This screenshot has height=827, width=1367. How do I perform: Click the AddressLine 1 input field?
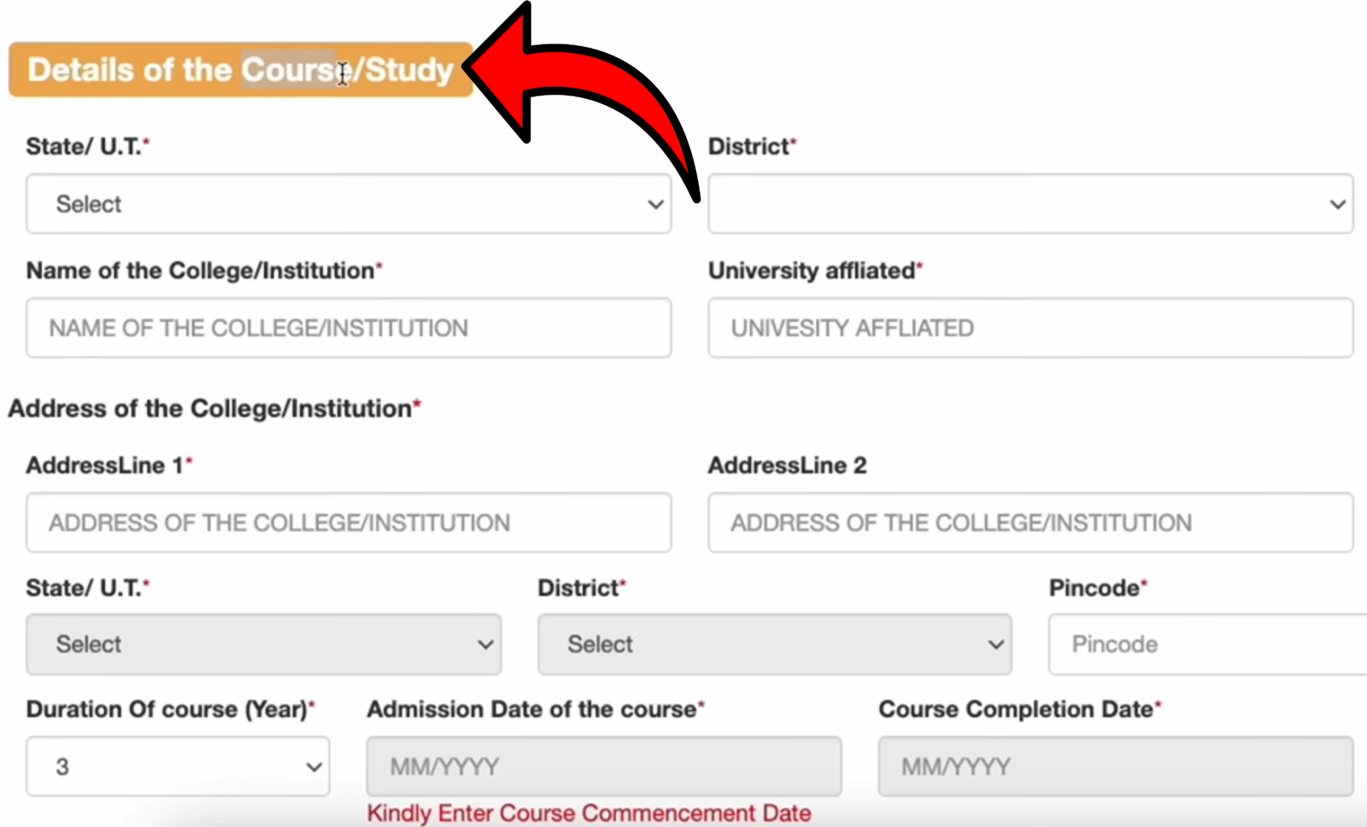(349, 522)
